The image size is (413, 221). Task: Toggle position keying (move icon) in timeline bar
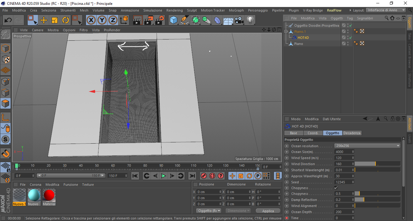click(232, 176)
